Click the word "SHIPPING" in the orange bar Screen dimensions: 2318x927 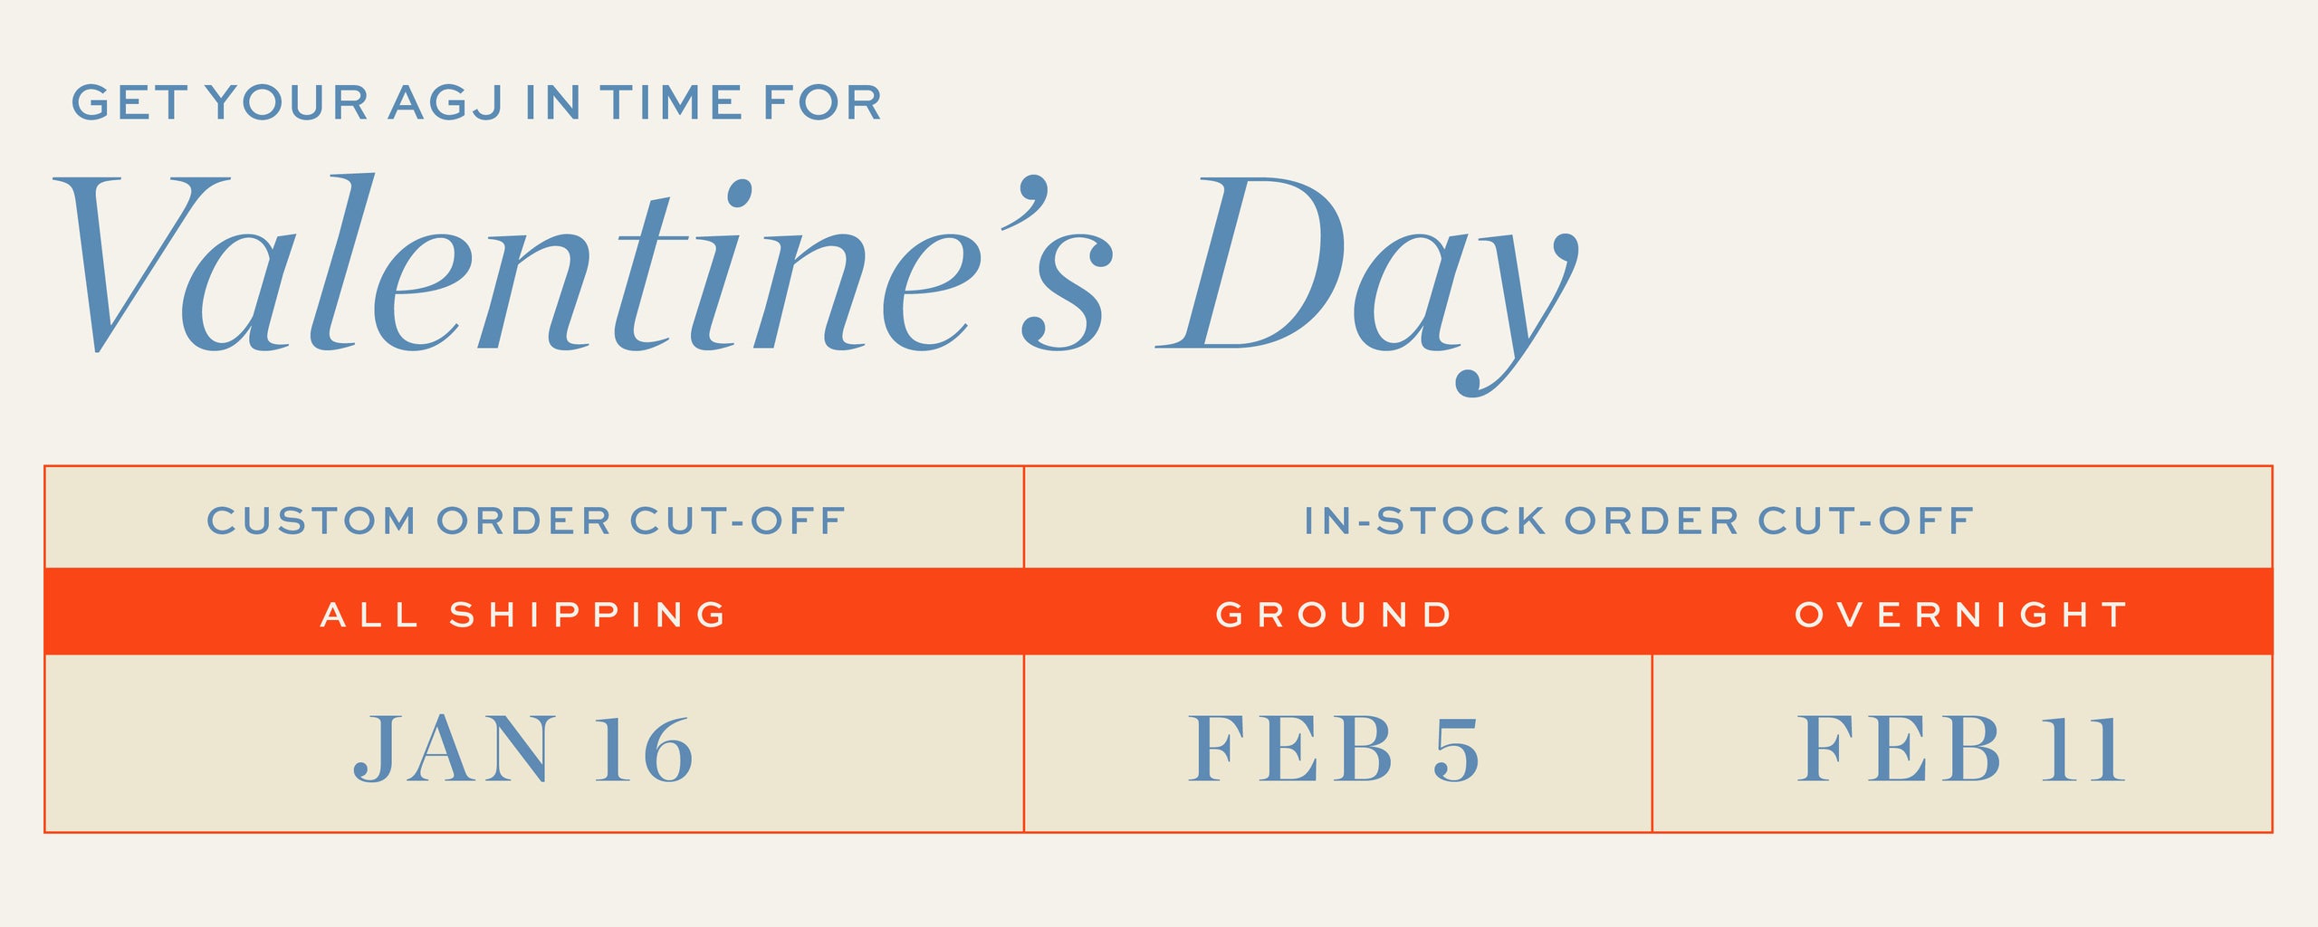click(x=589, y=615)
